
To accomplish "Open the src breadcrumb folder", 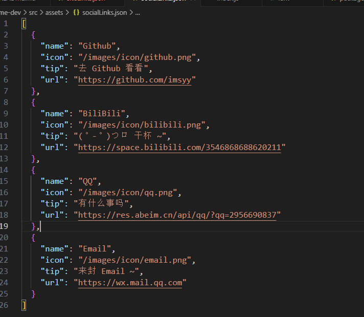I will click(33, 13).
